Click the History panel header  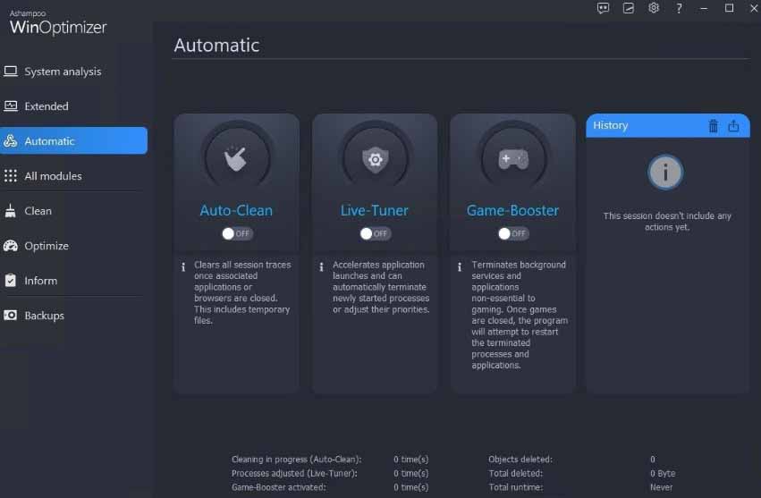click(x=668, y=126)
